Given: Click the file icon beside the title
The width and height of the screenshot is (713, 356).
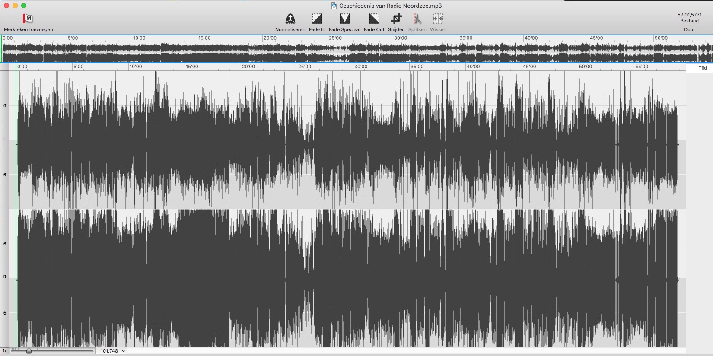Looking at the screenshot, I should click(x=334, y=6).
